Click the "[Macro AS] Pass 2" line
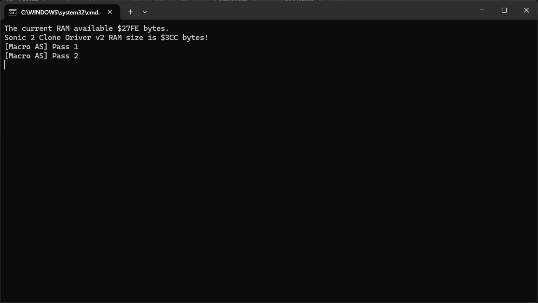Screen dimensions: 538x303 pyautogui.click(x=41, y=56)
